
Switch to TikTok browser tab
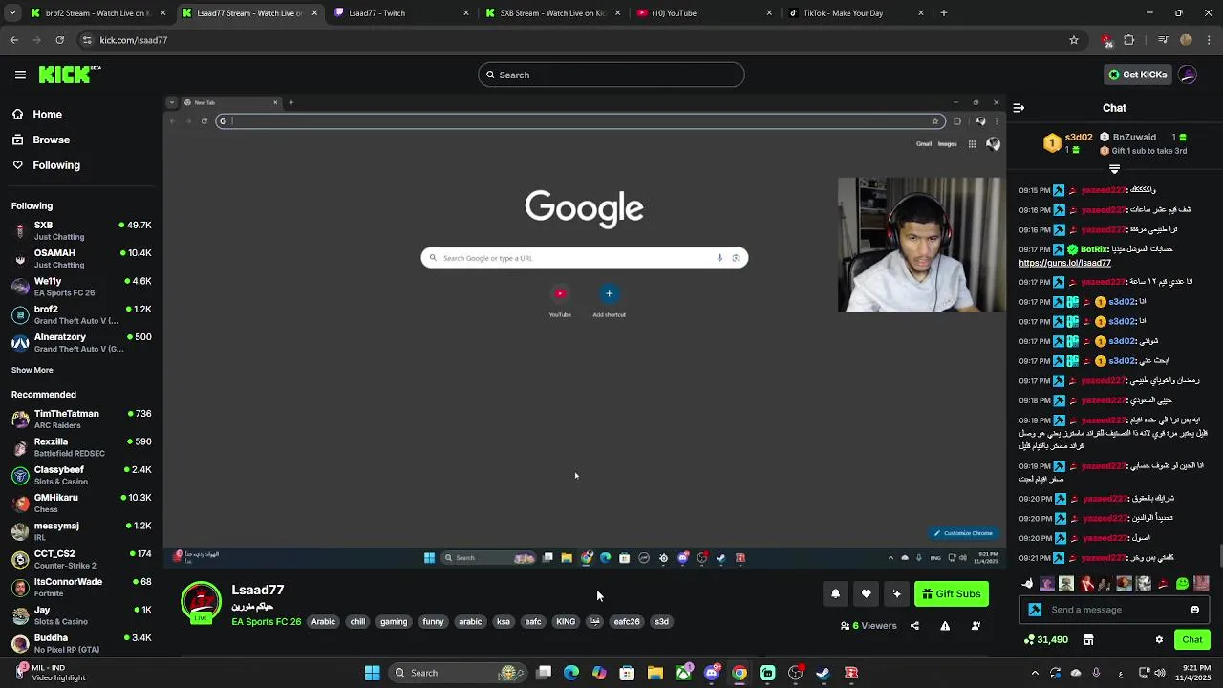tap(857, 13)
